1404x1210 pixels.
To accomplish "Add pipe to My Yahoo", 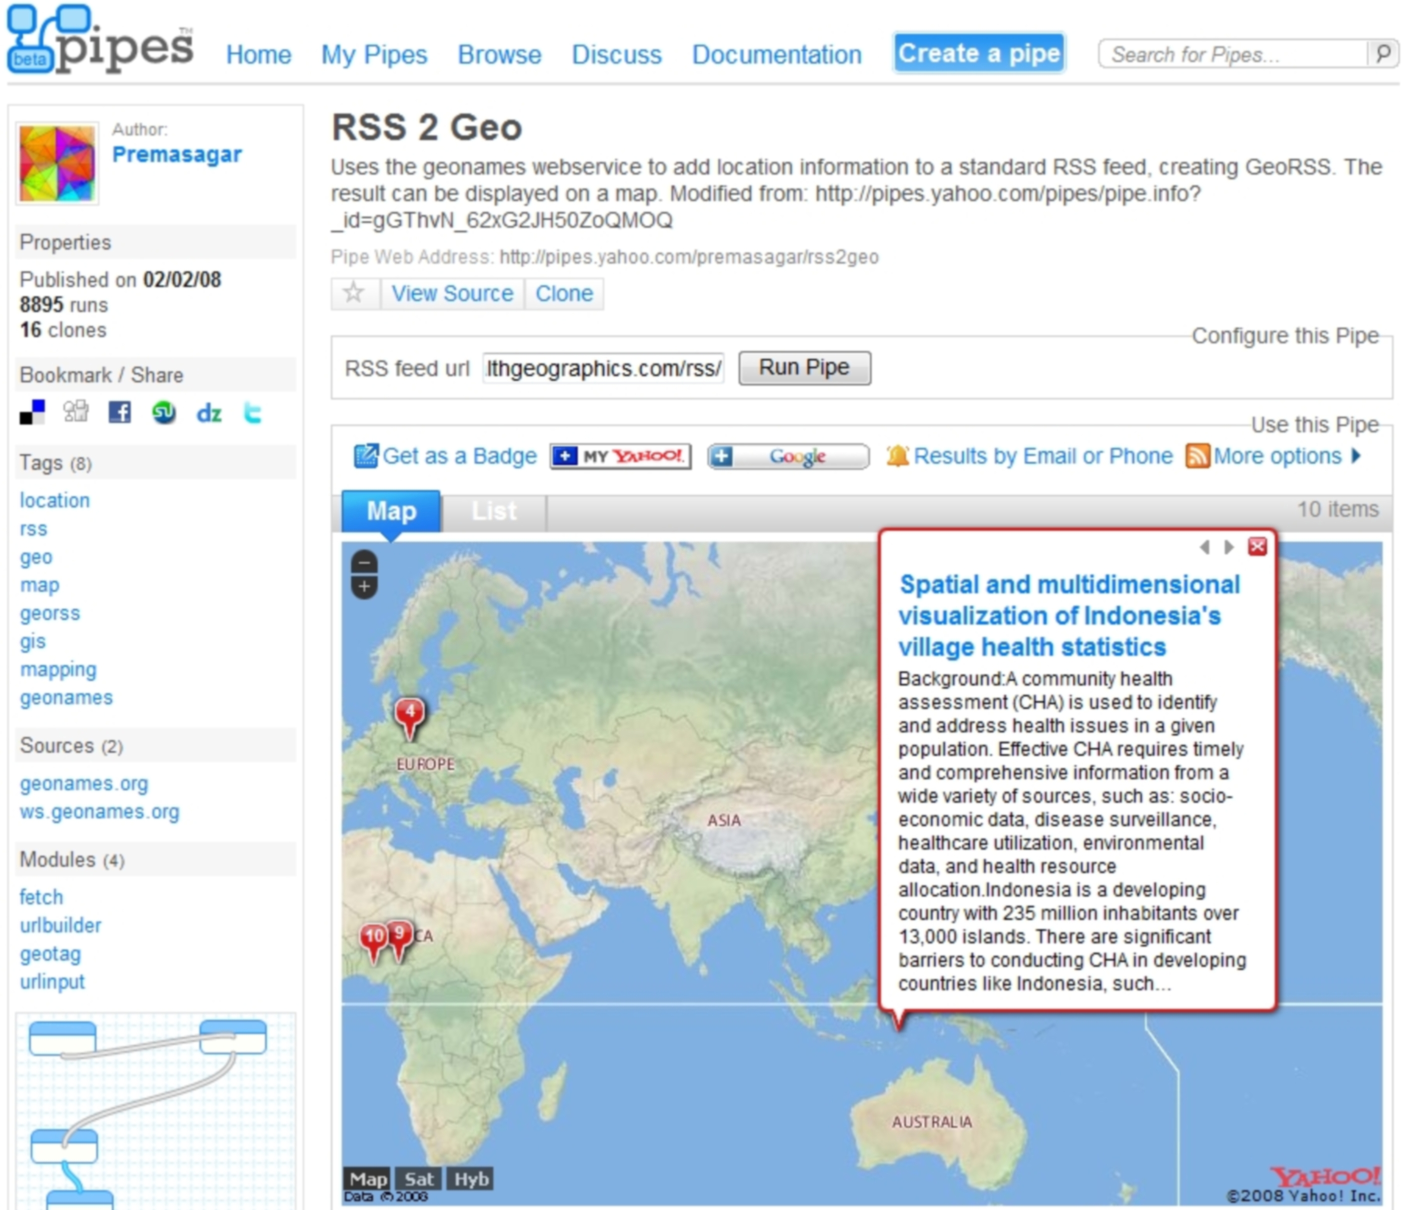I will (x=620, y=457).
